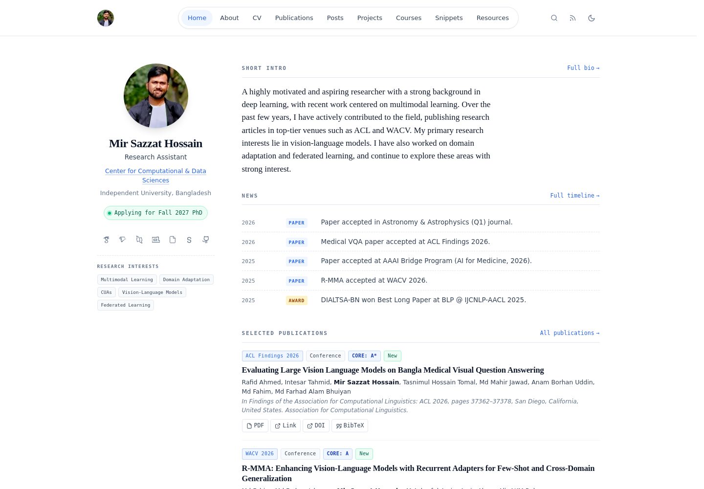This screenshot has width=704, height=489.
Task: Toggle dark mode with the moon icon
Action: (592, 18)
